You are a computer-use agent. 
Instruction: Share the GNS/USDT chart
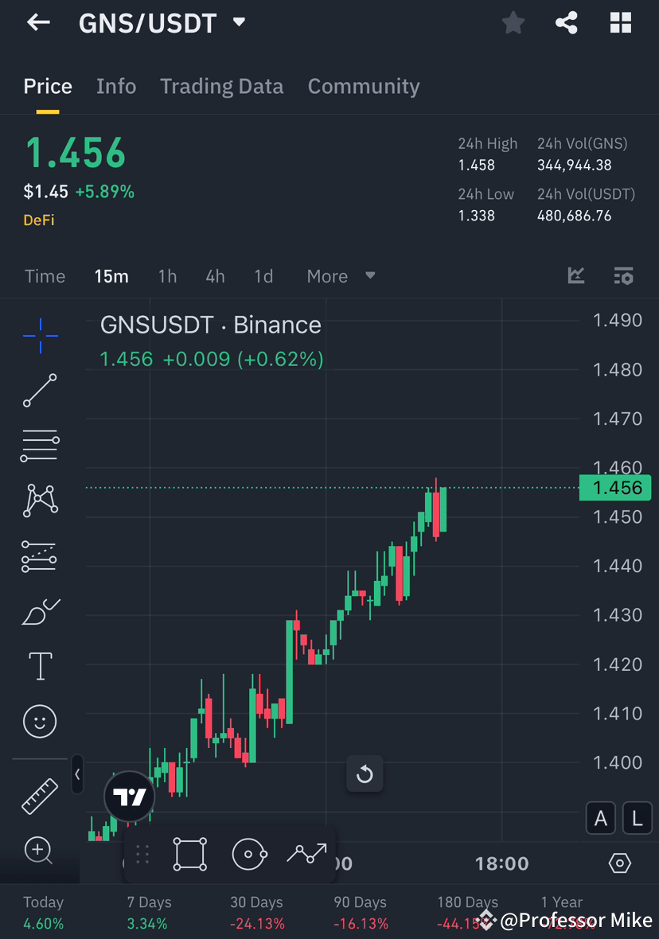point(567,22)
